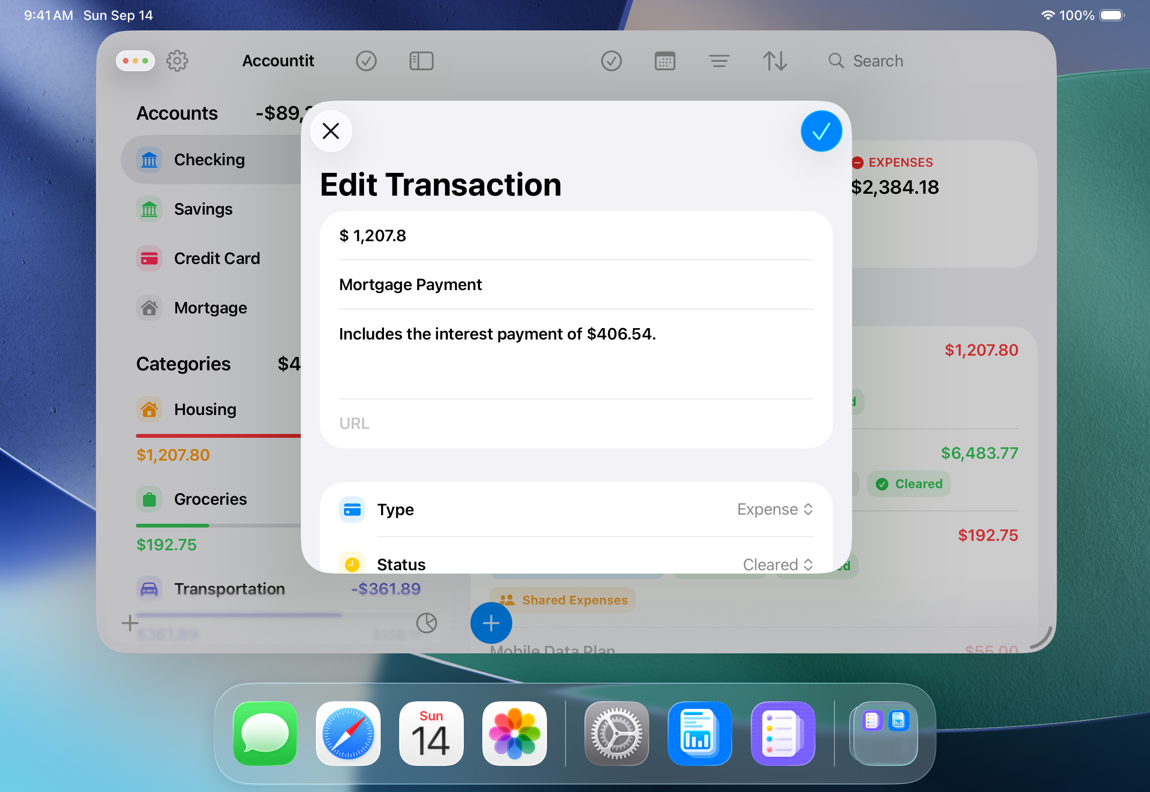The image size is (1150, 792).
Task: Select the Credit Card account
Action: click(x=217, y=259)
